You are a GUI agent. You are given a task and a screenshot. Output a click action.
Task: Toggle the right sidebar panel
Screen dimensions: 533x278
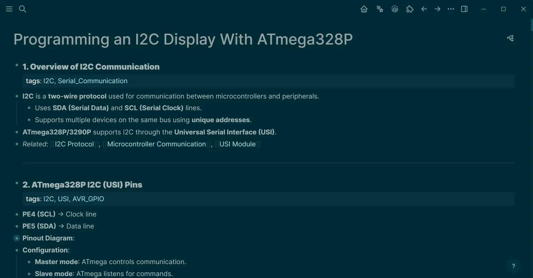click(464, 9)
